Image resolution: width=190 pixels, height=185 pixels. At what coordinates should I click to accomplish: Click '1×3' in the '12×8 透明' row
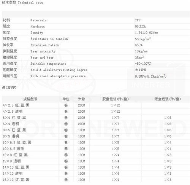pos(168,161)
